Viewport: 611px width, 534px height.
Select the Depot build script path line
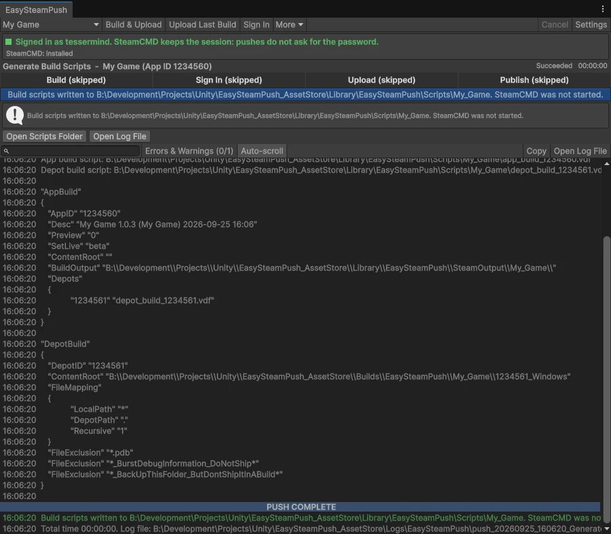click(301, 170)
